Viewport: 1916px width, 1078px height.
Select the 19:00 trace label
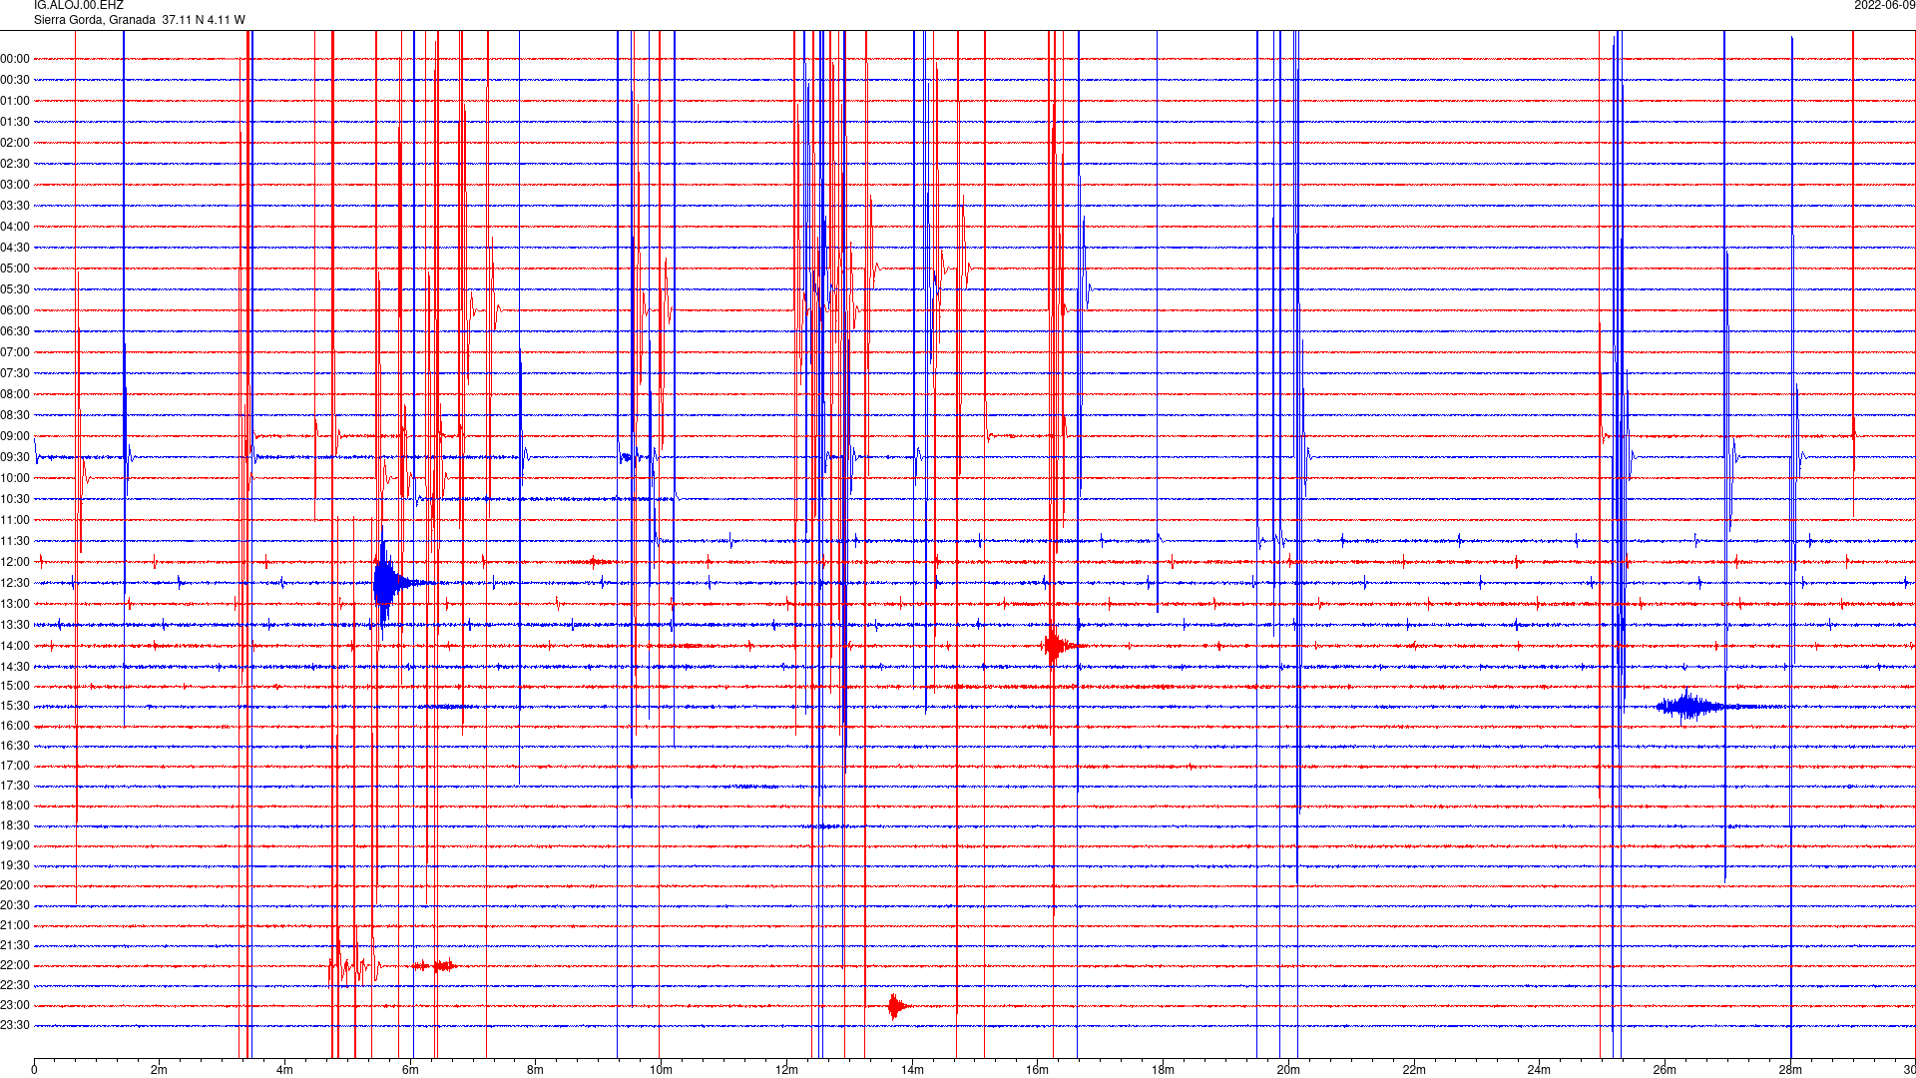[15, 845]
